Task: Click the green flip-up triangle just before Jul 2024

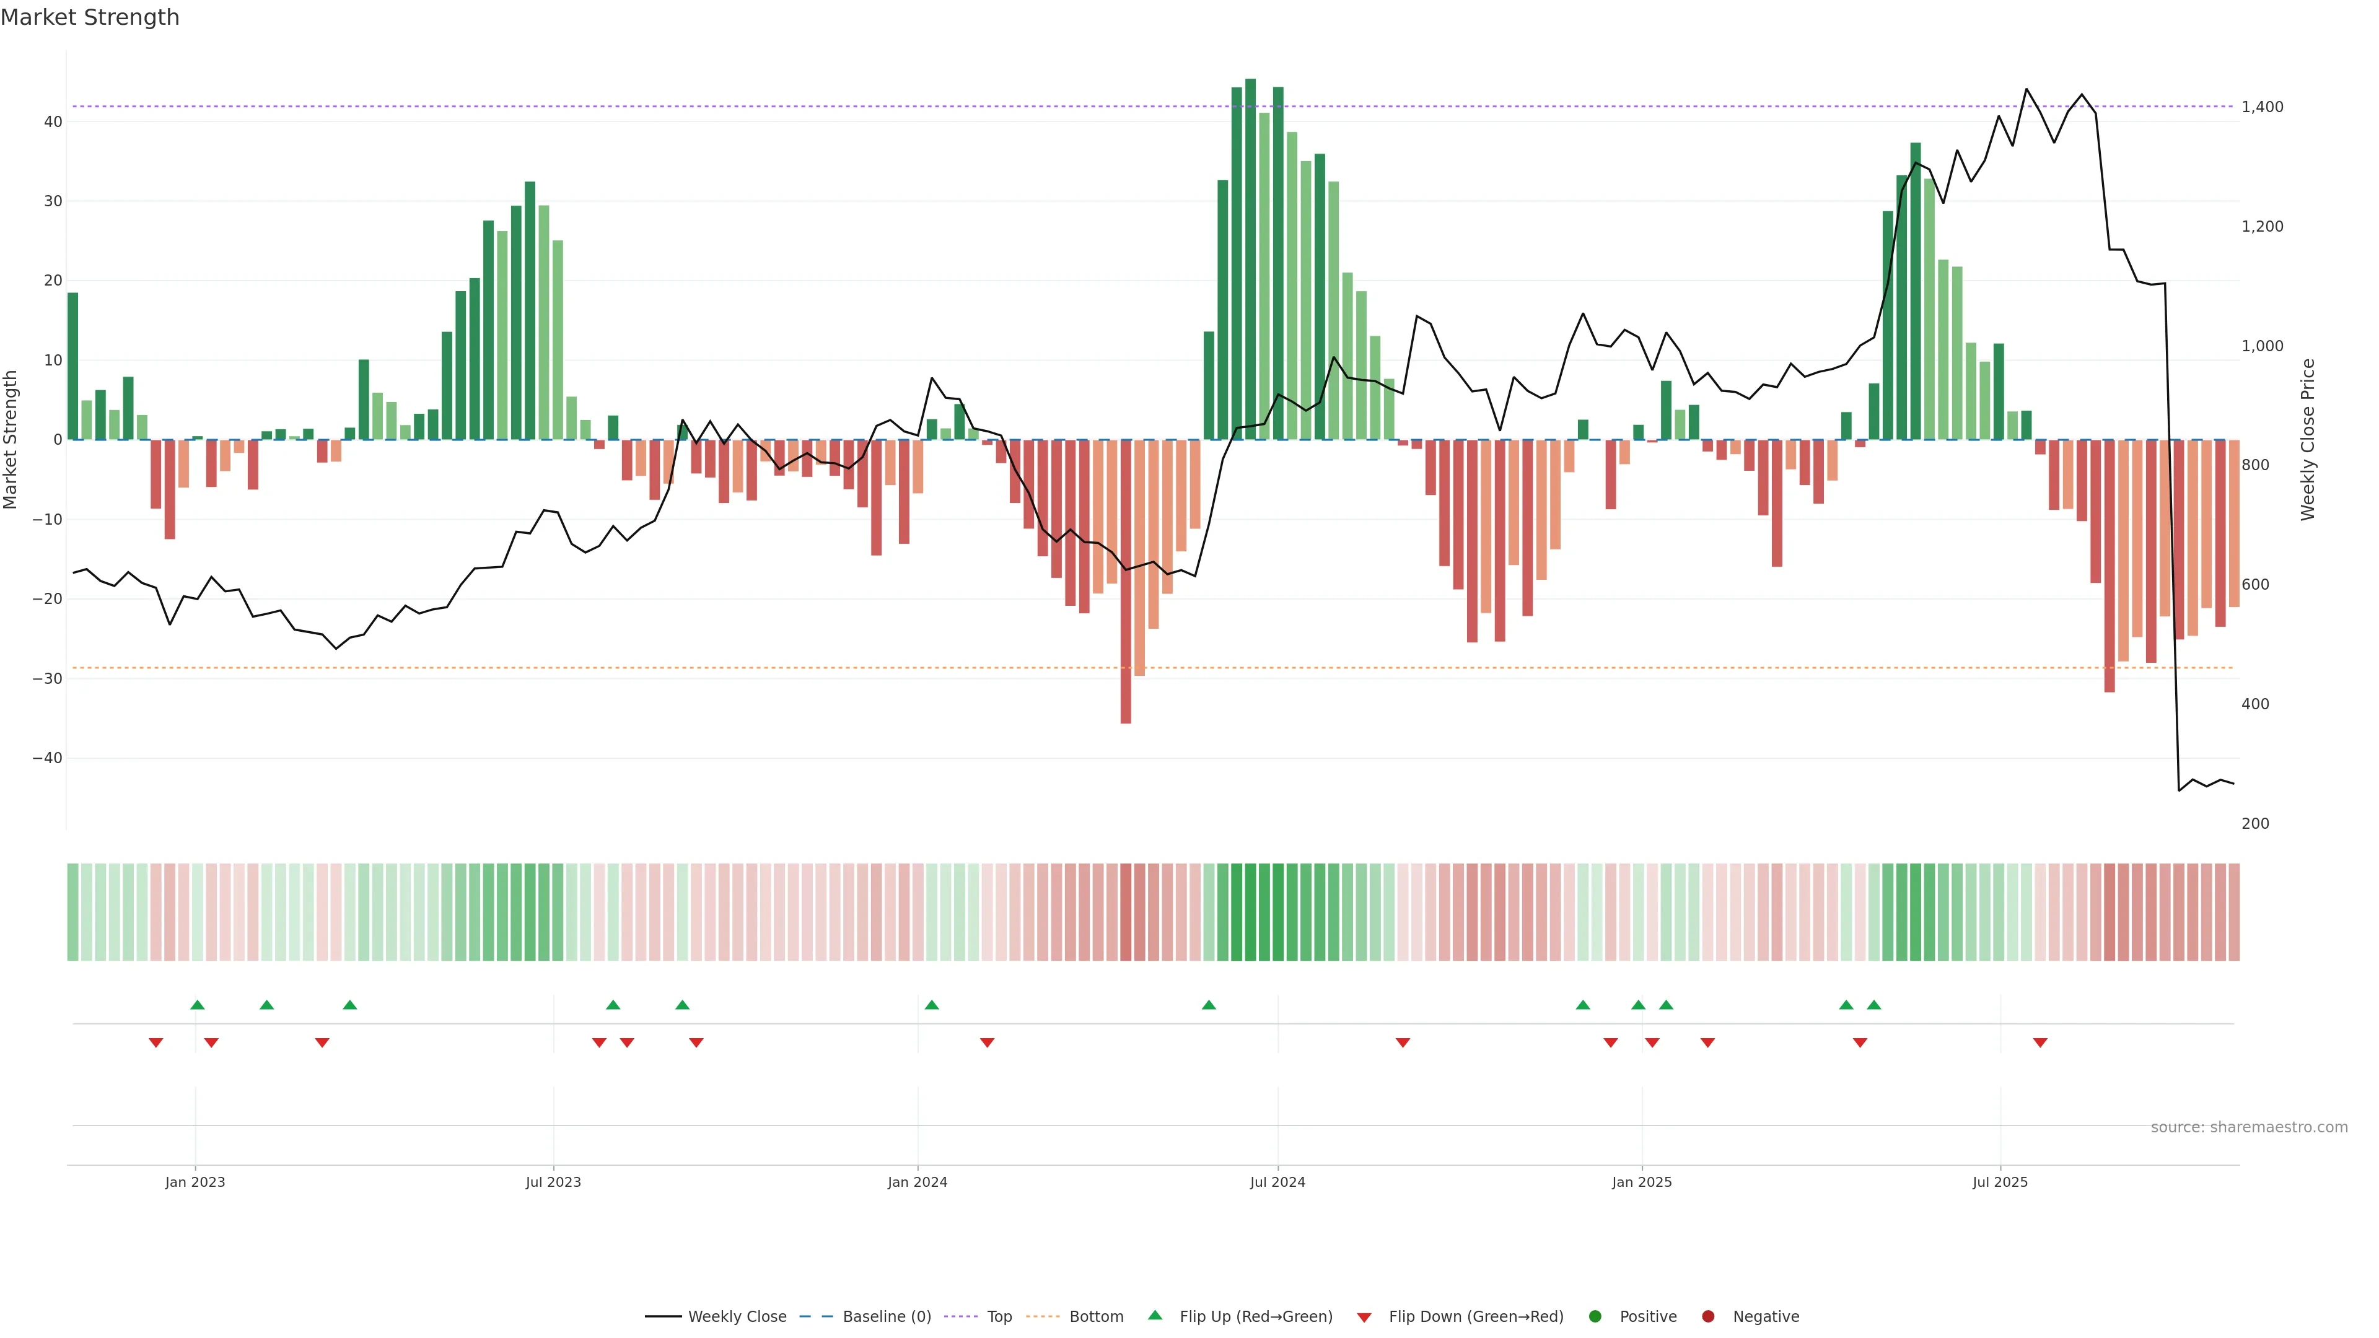Action: [x=1209, y=1005]
